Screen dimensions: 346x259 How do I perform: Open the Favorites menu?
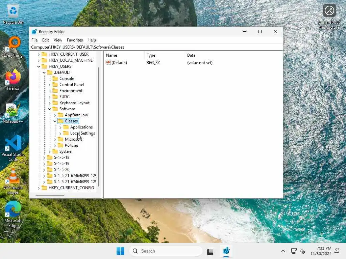(75, 40)
